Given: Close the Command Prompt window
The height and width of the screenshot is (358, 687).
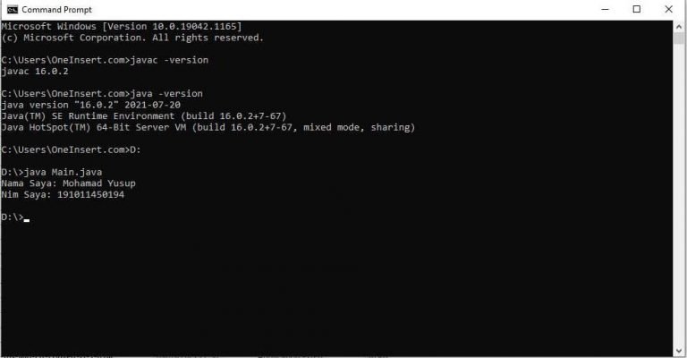Looking at the screenshot, I should 668,9.
